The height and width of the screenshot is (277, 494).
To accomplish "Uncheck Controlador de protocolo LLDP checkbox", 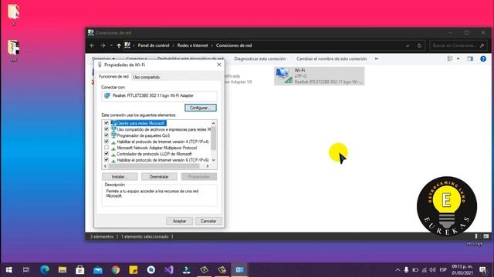I will tap(107, 154).
